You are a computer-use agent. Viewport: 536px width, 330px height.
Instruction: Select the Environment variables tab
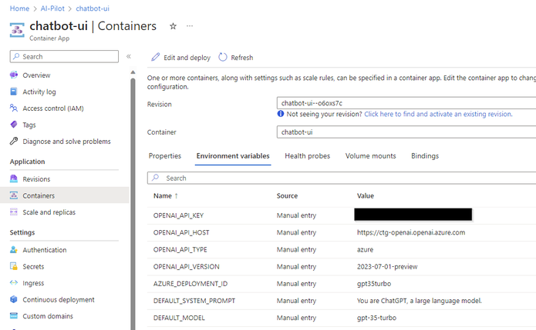click(233, 156)
